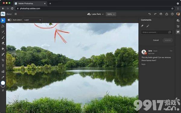This screenshot has height=113, width=181.
Task: Switch to the Adobe Photoshop browser tab
Action: (30, 3)
